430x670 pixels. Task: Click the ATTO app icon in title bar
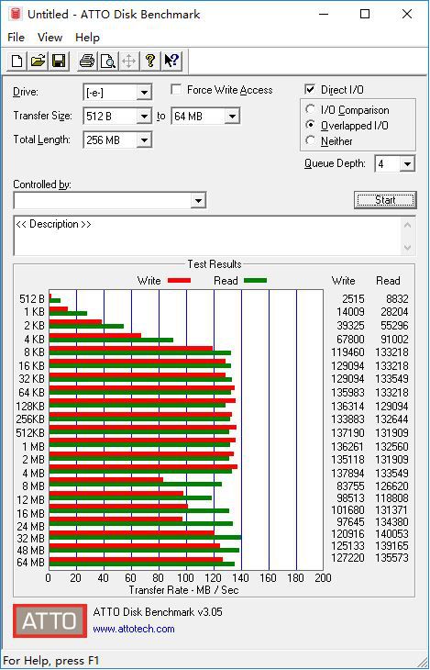[x=17, y=14]
